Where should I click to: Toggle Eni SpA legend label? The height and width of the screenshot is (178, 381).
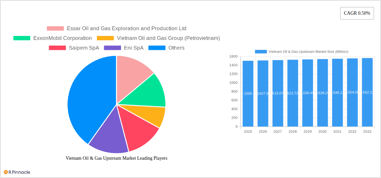pyautogui.click(x=134, y=48)
